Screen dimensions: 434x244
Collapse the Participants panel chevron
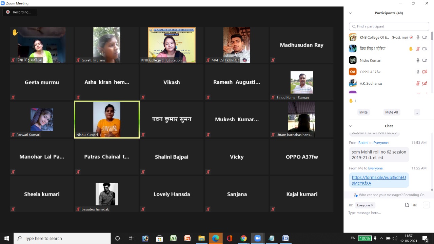tap(350, 13)
